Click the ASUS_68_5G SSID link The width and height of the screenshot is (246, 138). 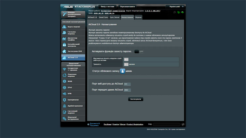tap(109, 13)
